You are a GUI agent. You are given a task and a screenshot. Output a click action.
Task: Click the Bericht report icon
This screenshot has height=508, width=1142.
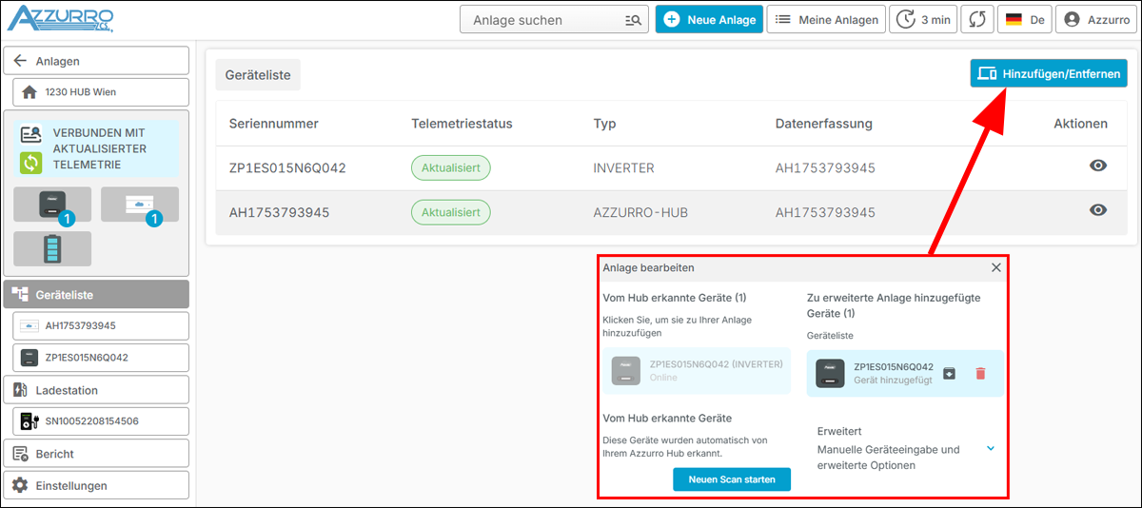pos(21,454)
